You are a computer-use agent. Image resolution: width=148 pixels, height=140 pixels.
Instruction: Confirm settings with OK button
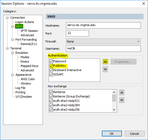112,134
